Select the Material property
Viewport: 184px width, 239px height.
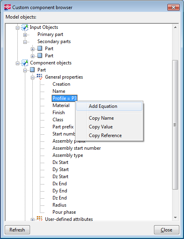(x=61, y=105)
